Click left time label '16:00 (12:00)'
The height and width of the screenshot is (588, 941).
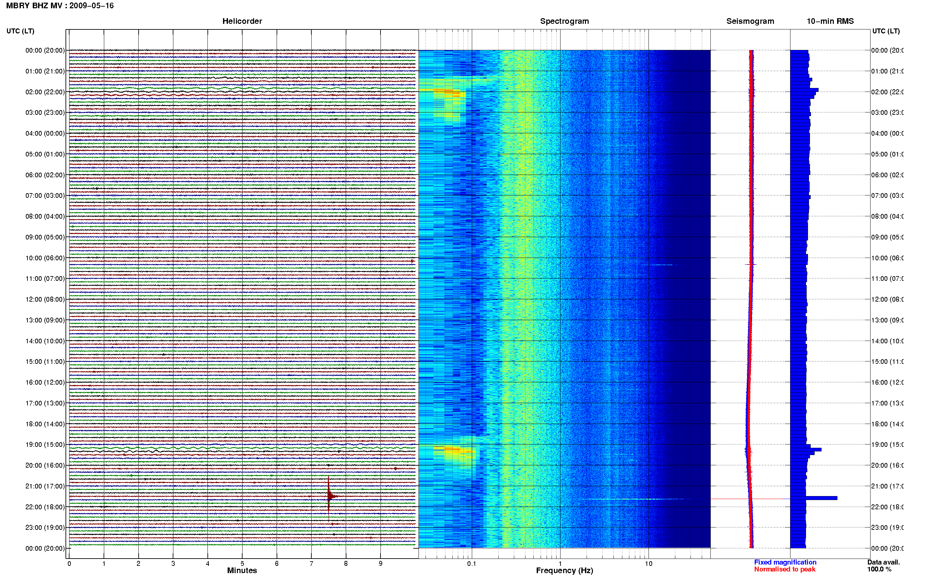point(45,382)
